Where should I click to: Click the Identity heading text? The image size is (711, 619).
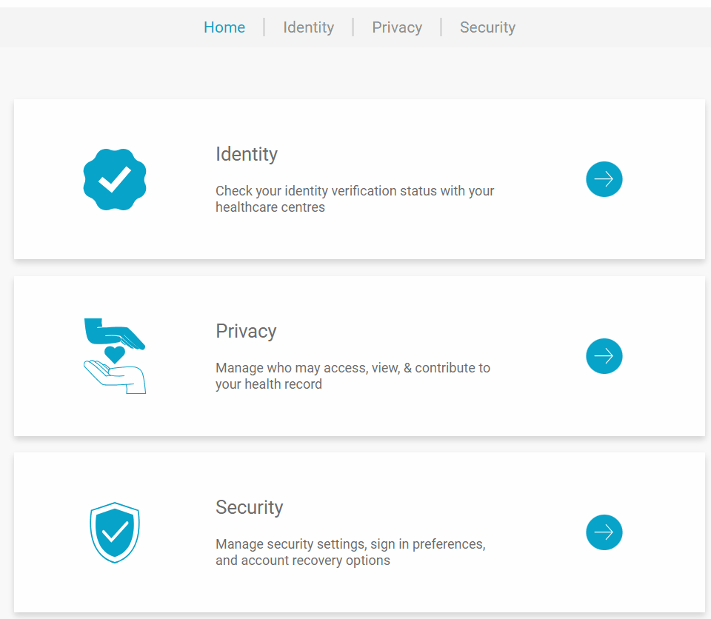247,154
